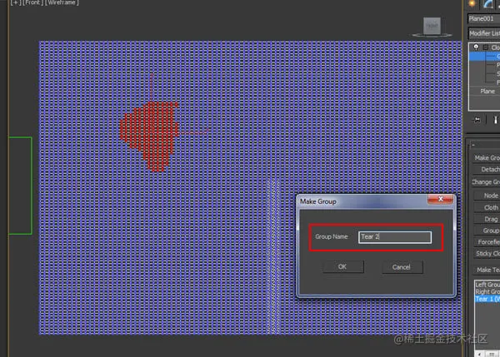Screen dimensions: 500x357
Task: Close the Make Group dialog
Action: (440, 199)
